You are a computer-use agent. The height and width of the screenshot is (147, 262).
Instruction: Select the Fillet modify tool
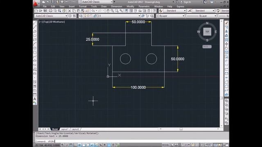coord(226,86)
